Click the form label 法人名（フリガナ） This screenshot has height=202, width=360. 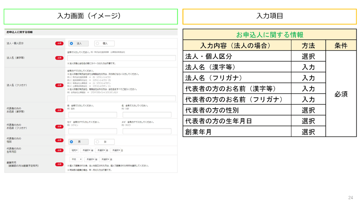[x=17, y=85]
